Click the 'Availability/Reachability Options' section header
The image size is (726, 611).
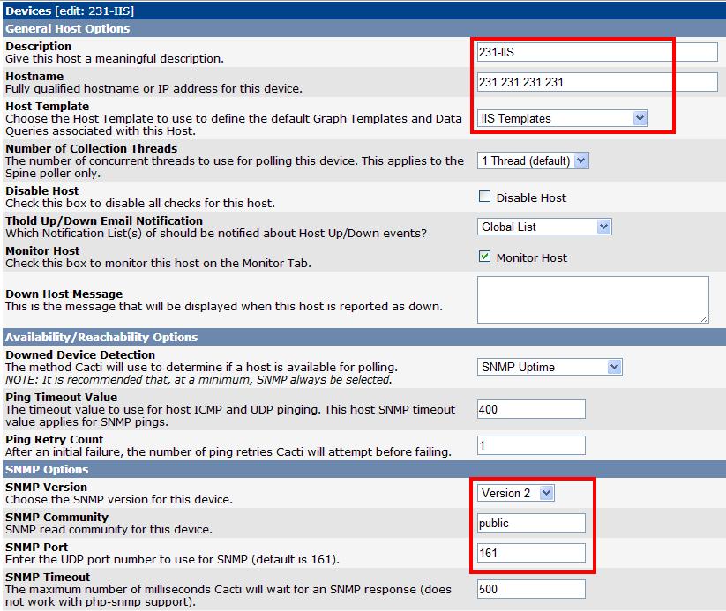tap(101, 338)
